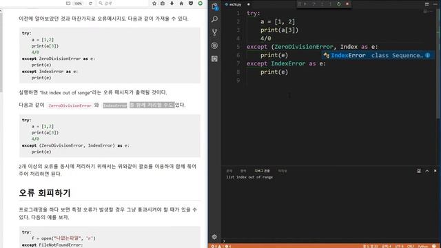Switch to the Terminal panel tab

tap(283, 171)
